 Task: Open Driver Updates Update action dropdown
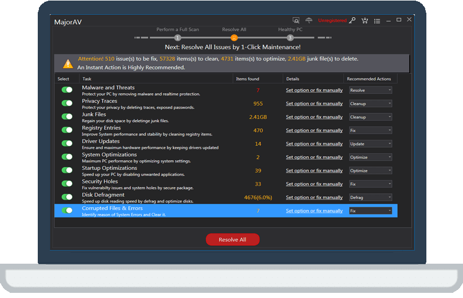pyautogui.click(x=371, y=144)
